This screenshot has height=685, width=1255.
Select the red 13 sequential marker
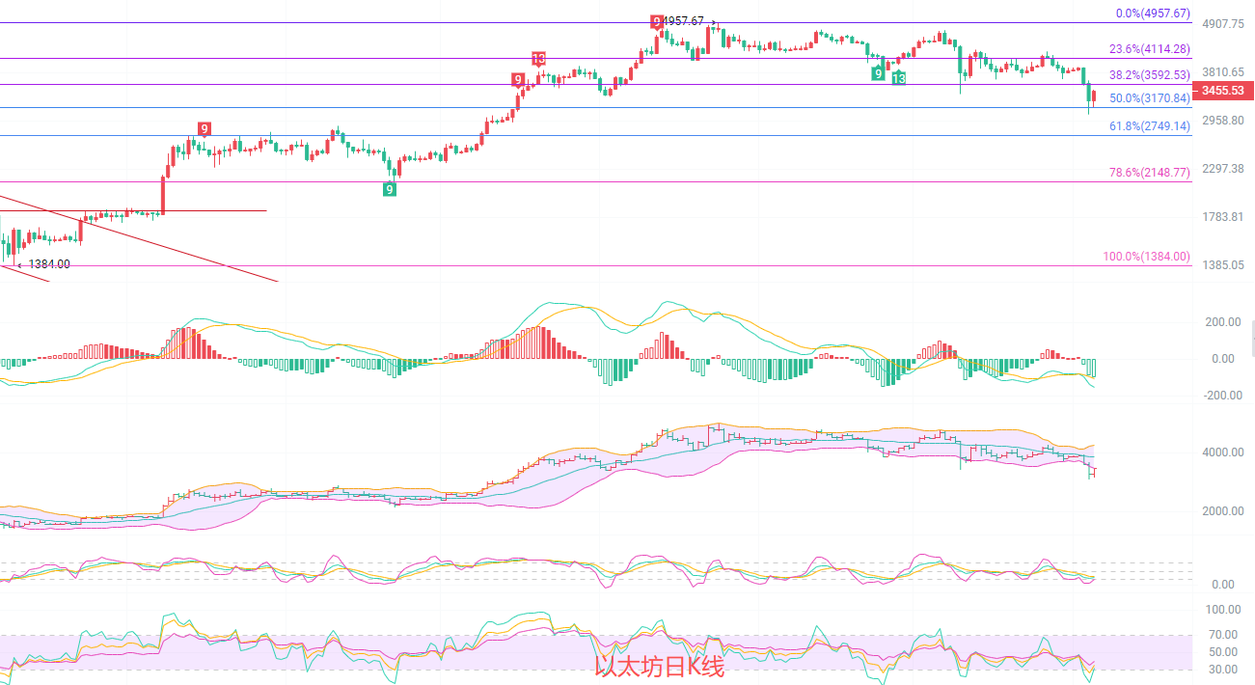point(539,59)
